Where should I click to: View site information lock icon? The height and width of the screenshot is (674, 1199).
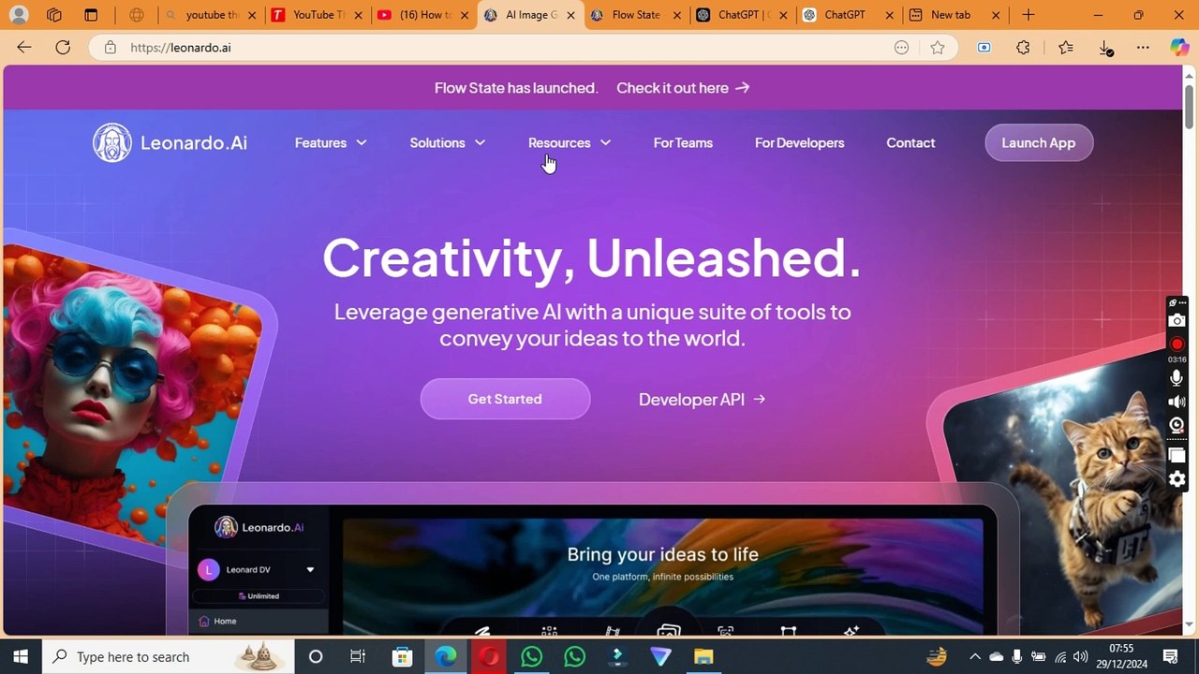[x=111, y=48]
